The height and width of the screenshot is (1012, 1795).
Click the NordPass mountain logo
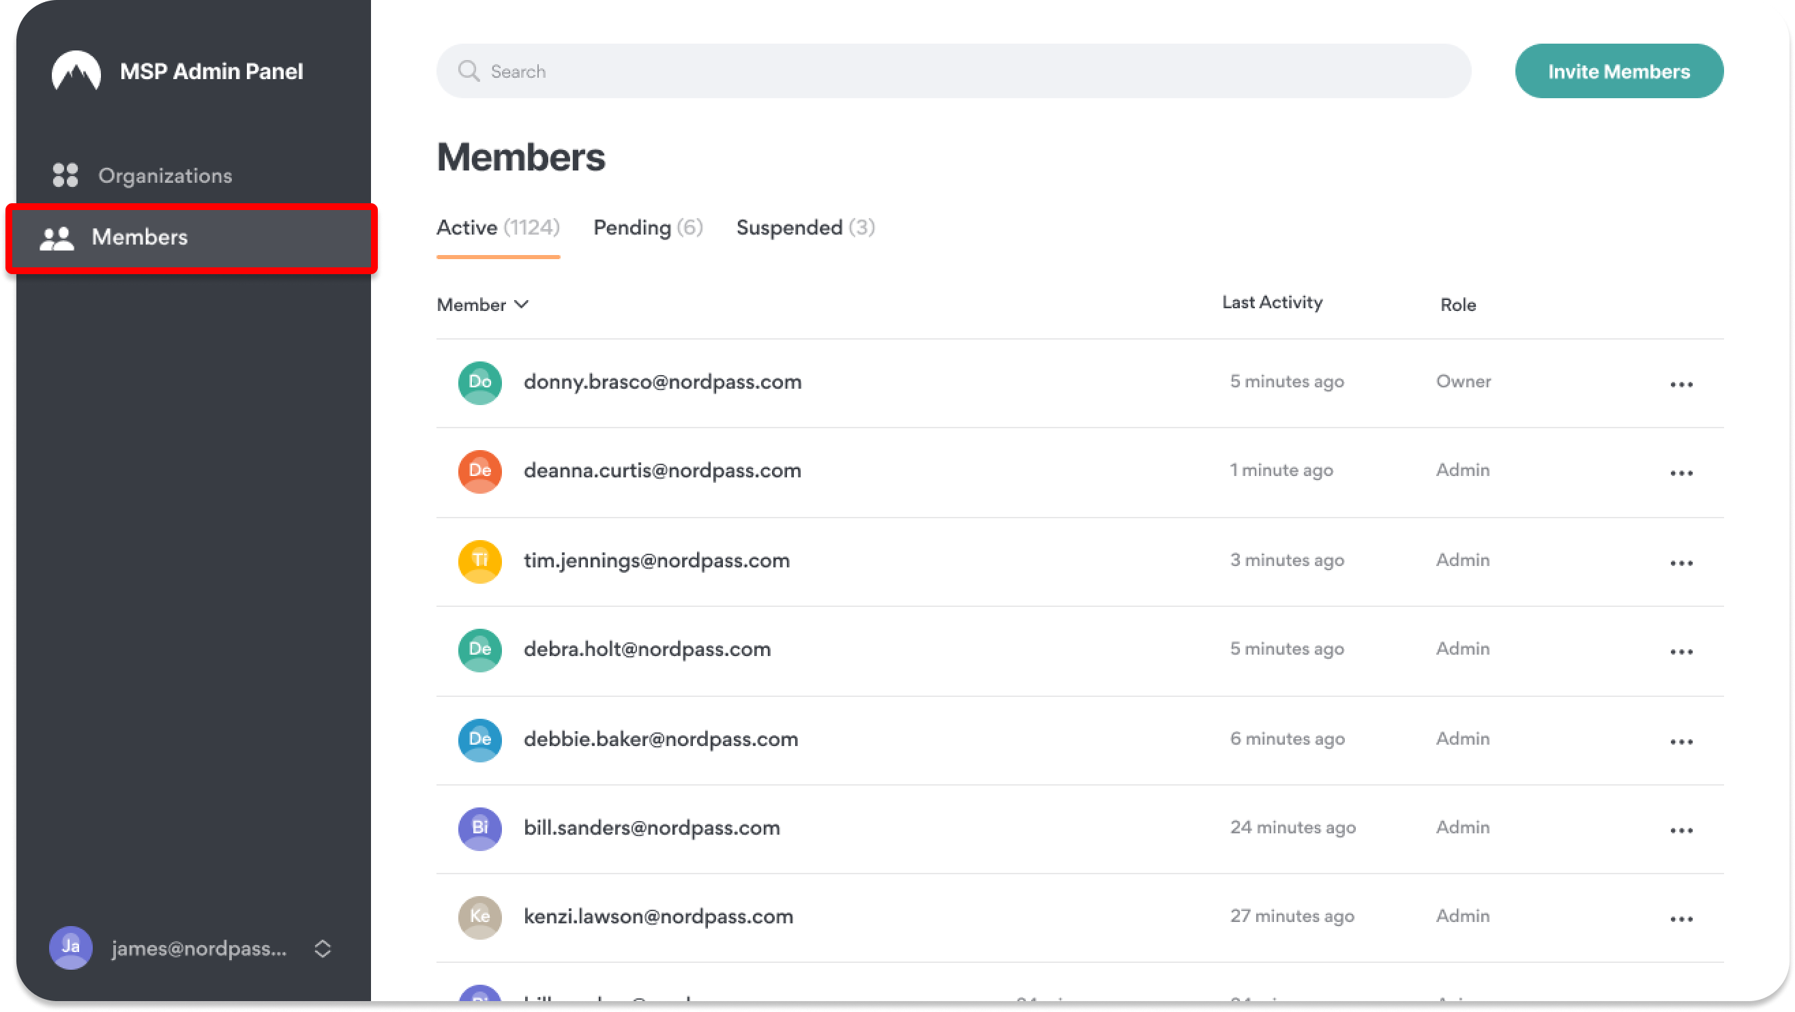click(76, 71)
